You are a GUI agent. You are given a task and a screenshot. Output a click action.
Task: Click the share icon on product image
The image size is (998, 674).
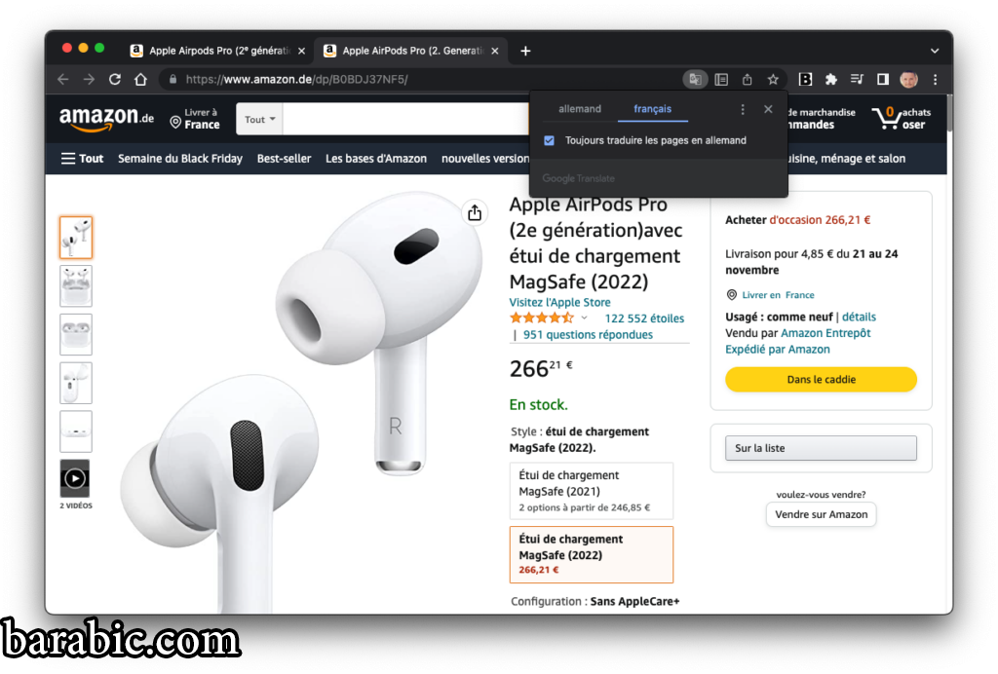(475, 213)
